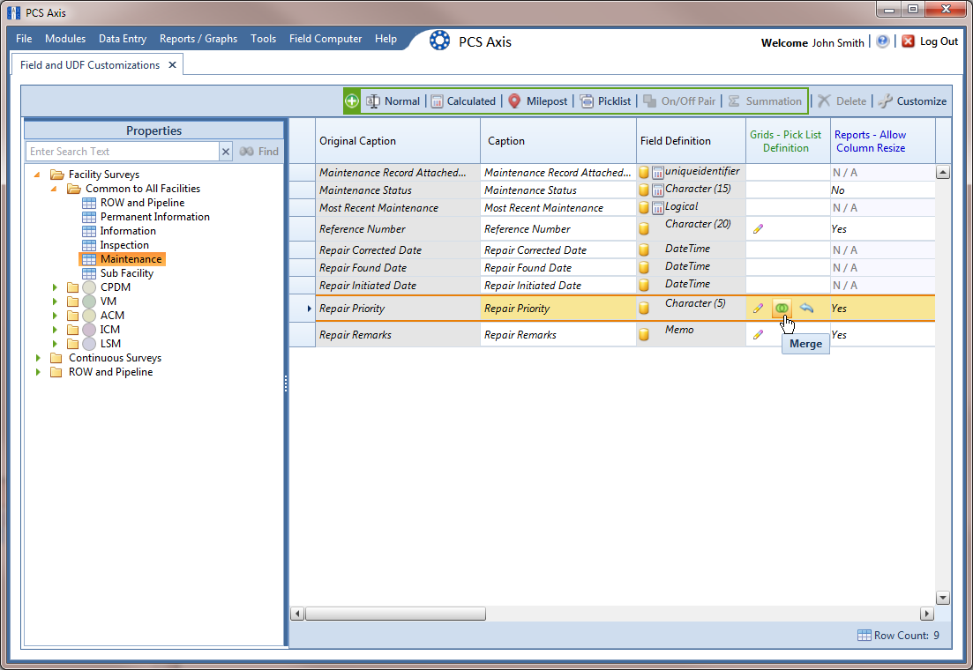Open help via the question mark icon
The image size is (973, 670).
click(x=882, y=41)
